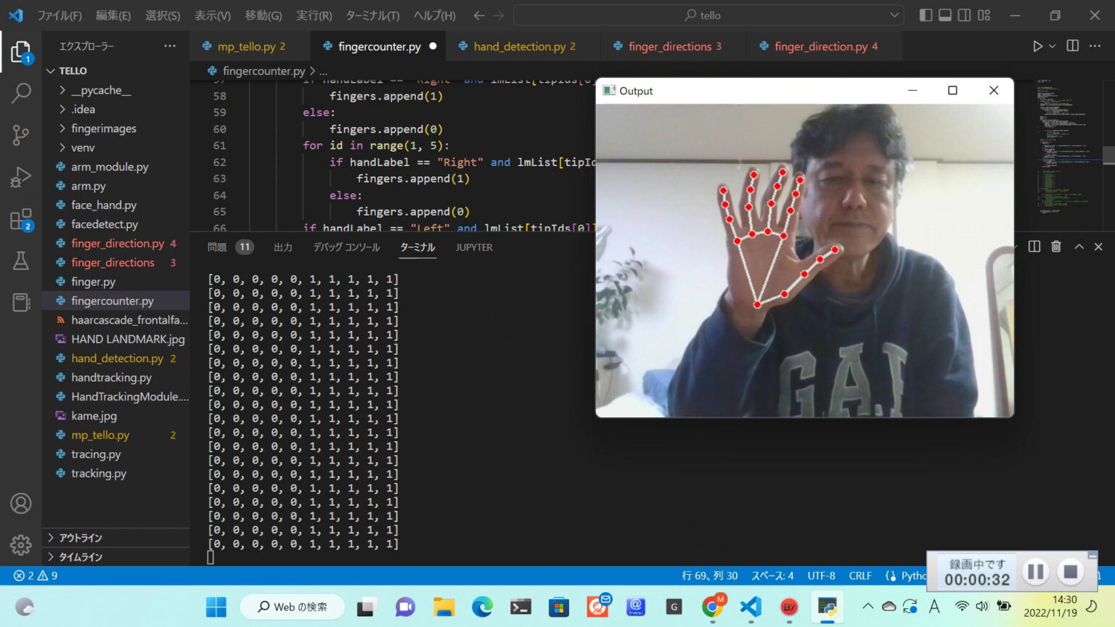
Task: Launch Google Chrome from the taskbar
Action: tap(714, 607)
